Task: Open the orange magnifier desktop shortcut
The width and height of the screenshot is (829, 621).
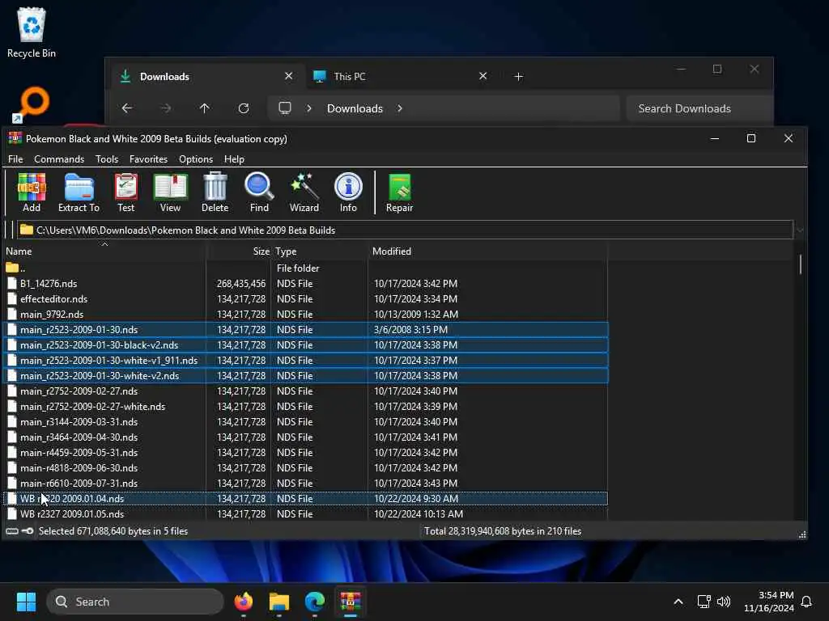Action: (x=32, y=104)
